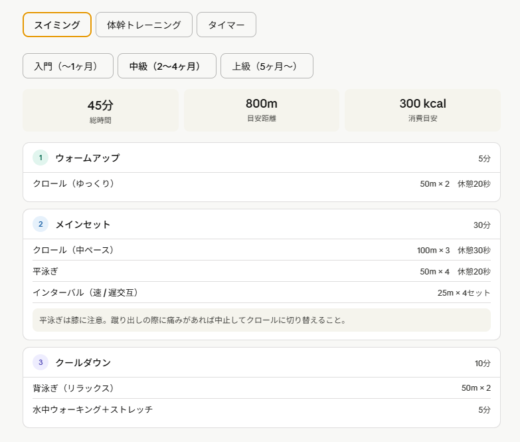Choose the 入門（〜1ヶ月） level
The width and height of the screenshot is (520, 442).
click(68, 66)
